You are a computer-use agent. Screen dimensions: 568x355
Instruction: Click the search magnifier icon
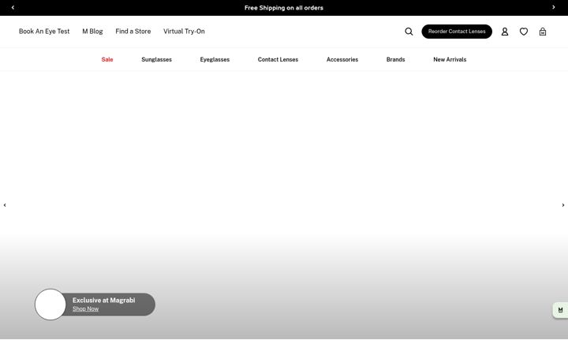(x=409, y=32)
